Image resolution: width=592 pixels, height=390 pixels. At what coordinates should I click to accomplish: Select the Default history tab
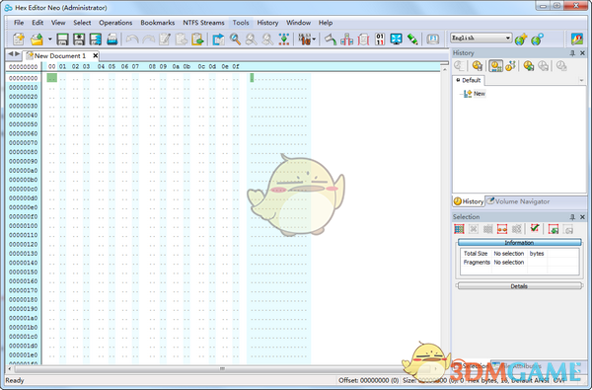point(469,80)
